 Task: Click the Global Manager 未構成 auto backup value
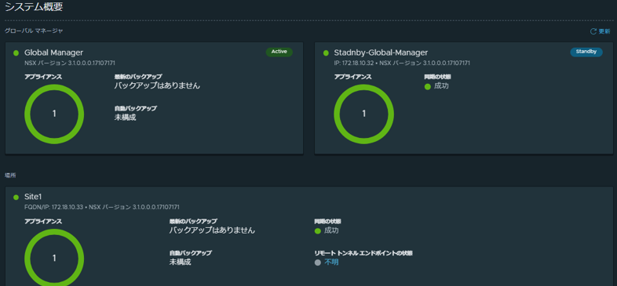pos(125,118)
